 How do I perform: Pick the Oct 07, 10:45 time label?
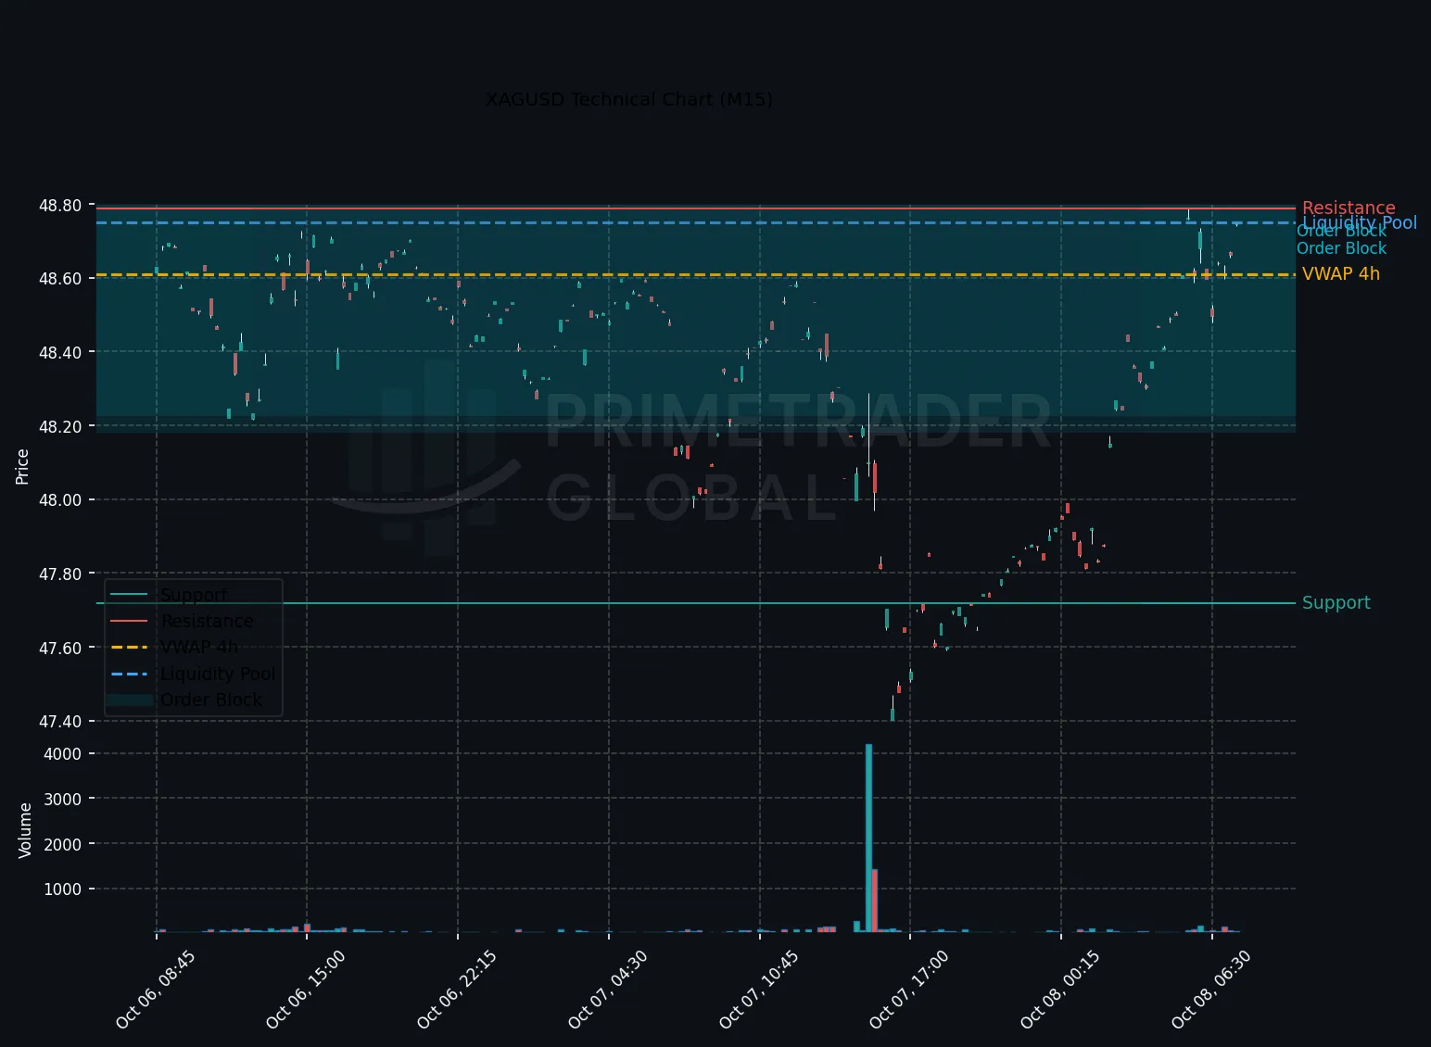pos(759,990)
